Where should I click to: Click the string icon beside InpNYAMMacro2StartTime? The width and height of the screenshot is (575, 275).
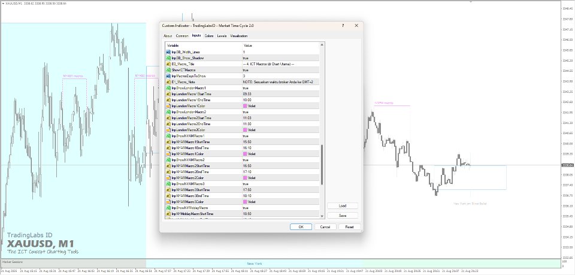(x=168, y=166)
